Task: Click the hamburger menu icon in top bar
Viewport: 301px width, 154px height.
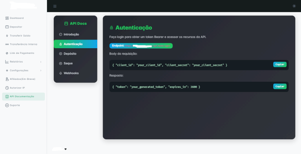Action: pyautogui.click(x=55, y=6)
